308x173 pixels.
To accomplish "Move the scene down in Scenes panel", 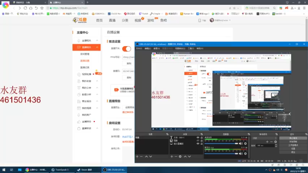I will click(151, 156).
